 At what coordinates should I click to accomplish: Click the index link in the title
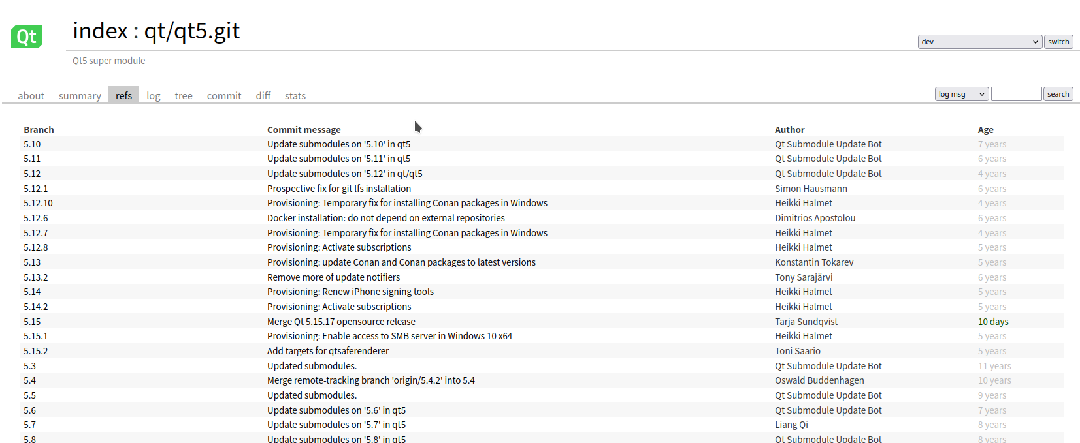tap(100, 31)
